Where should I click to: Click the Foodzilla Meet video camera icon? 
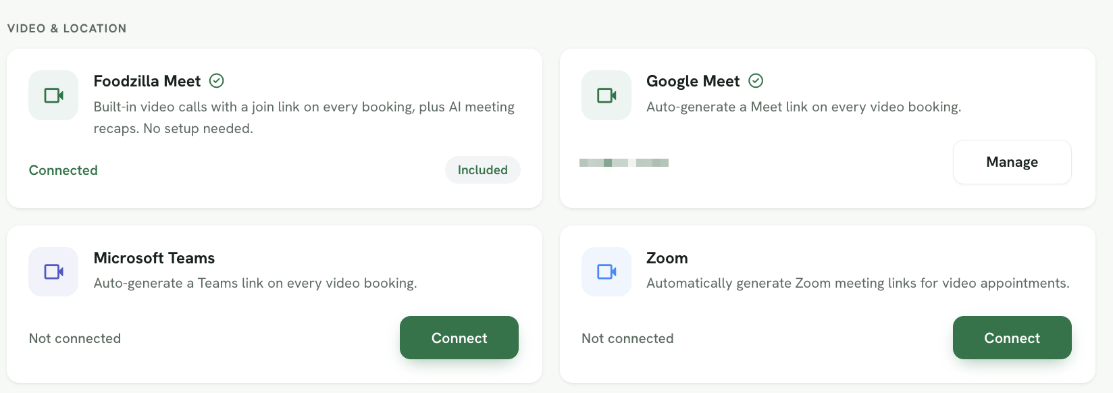point(53,95)
